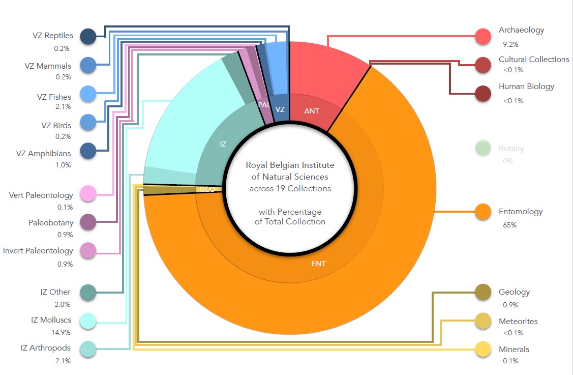Image resolution: width=573 pixels, height=375 pixels.
Task: Click the VZ Reptiles legend dot
Action: [x=88, y=36]
